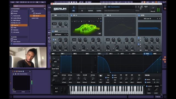Toggle LFO ENV mode checkbox
This screenshot has width=176, height=99.
[106, 78]
